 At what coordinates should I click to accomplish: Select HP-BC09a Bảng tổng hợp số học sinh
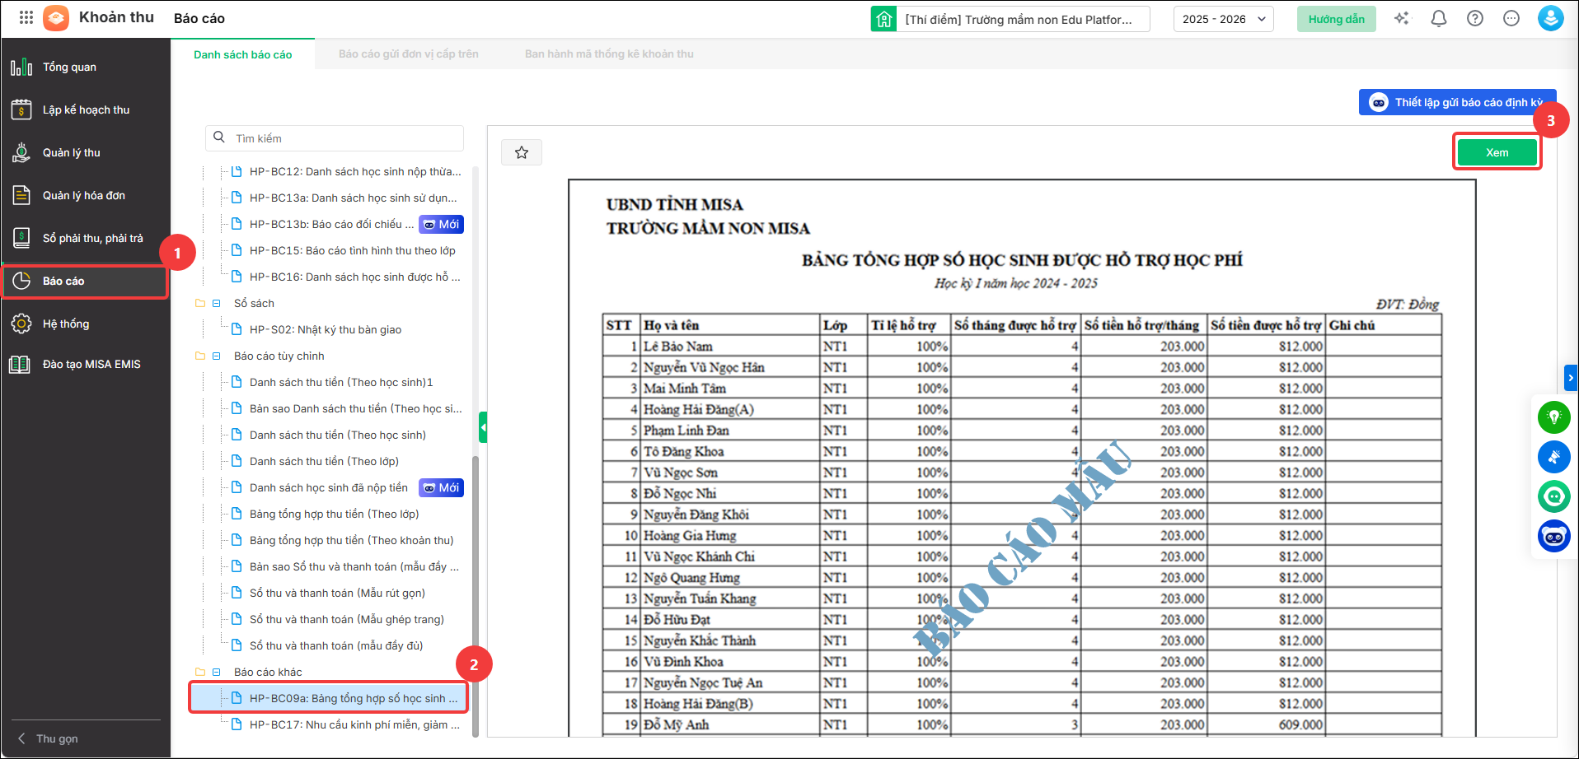(x=329, y=698)
